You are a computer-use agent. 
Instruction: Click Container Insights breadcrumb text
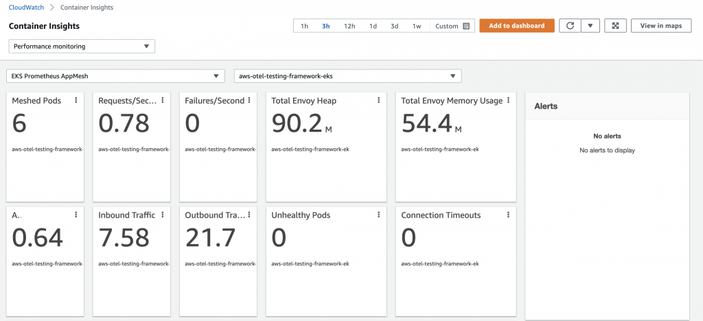87,7
